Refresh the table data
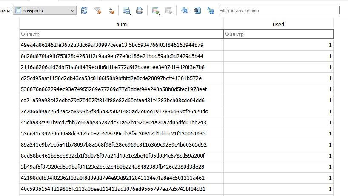Screen dimensions: 348x196 pos(84,11)
